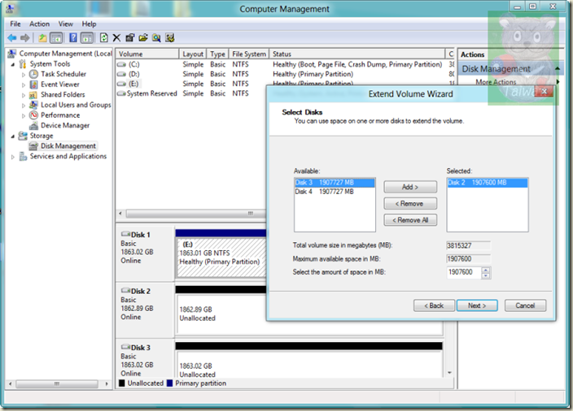This screenshot has width=573, height=411.
Task: Click the Delete X toolbar icon
Action: [116, 37]
